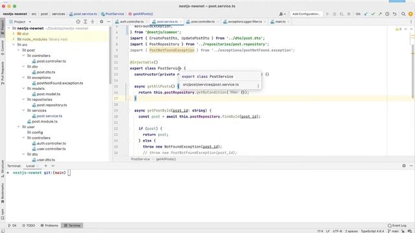Image resolution: width=415 pixels, height=233 pixels.
Task: Add new terminal session plus icon
Action: click(45, 166)
